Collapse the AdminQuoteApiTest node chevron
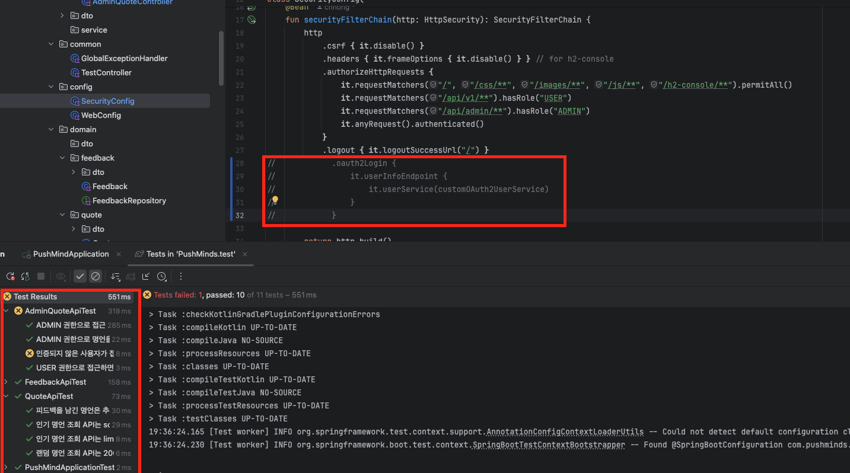Screen dimensions: 850x473 click(x=6, y=311)
